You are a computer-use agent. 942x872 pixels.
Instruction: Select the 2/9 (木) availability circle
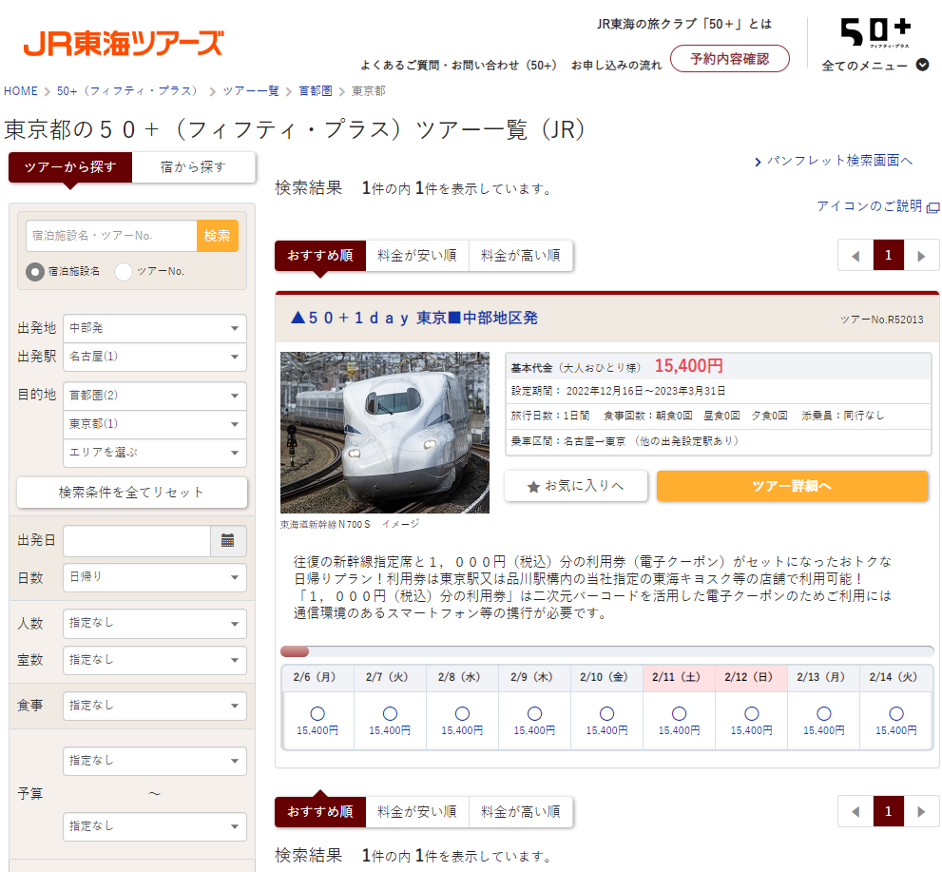[x=534, y=713]
